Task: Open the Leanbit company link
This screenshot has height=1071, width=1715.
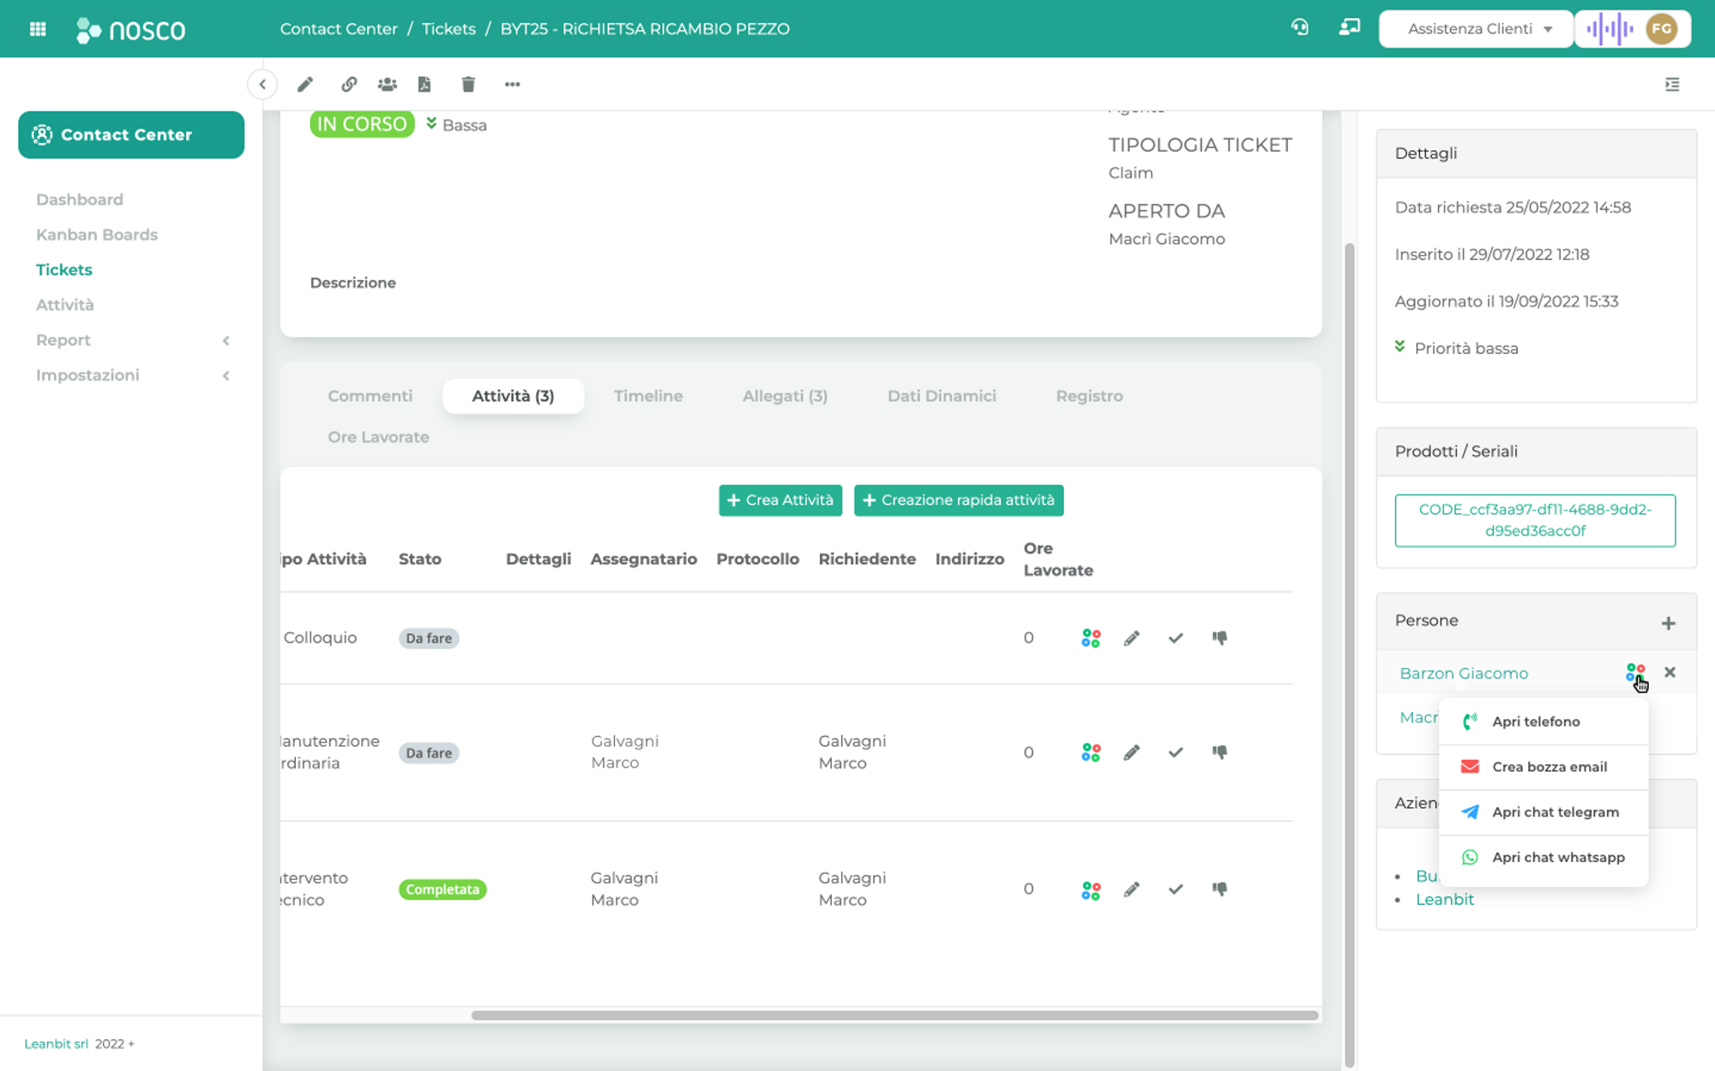Action: [1444, 900]
